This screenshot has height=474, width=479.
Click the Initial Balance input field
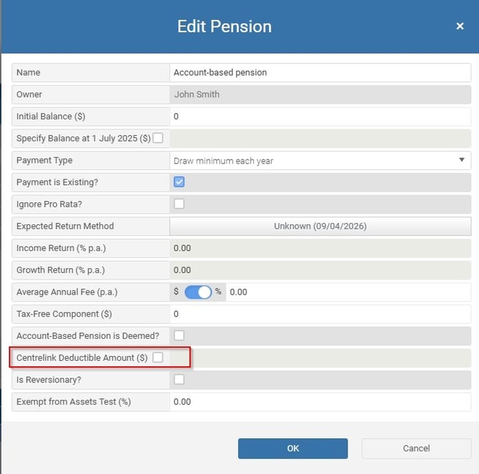pyautogui.click(x=320, y=117)
